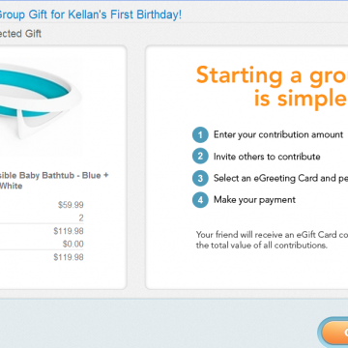The width and height of the screenshot is (348, 348).
Task: Open the Group Gift for Kellan's First Birthday title
Action: tap(90, 14)
